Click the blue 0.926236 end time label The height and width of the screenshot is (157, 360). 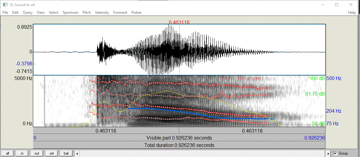(x=315, y=138)
